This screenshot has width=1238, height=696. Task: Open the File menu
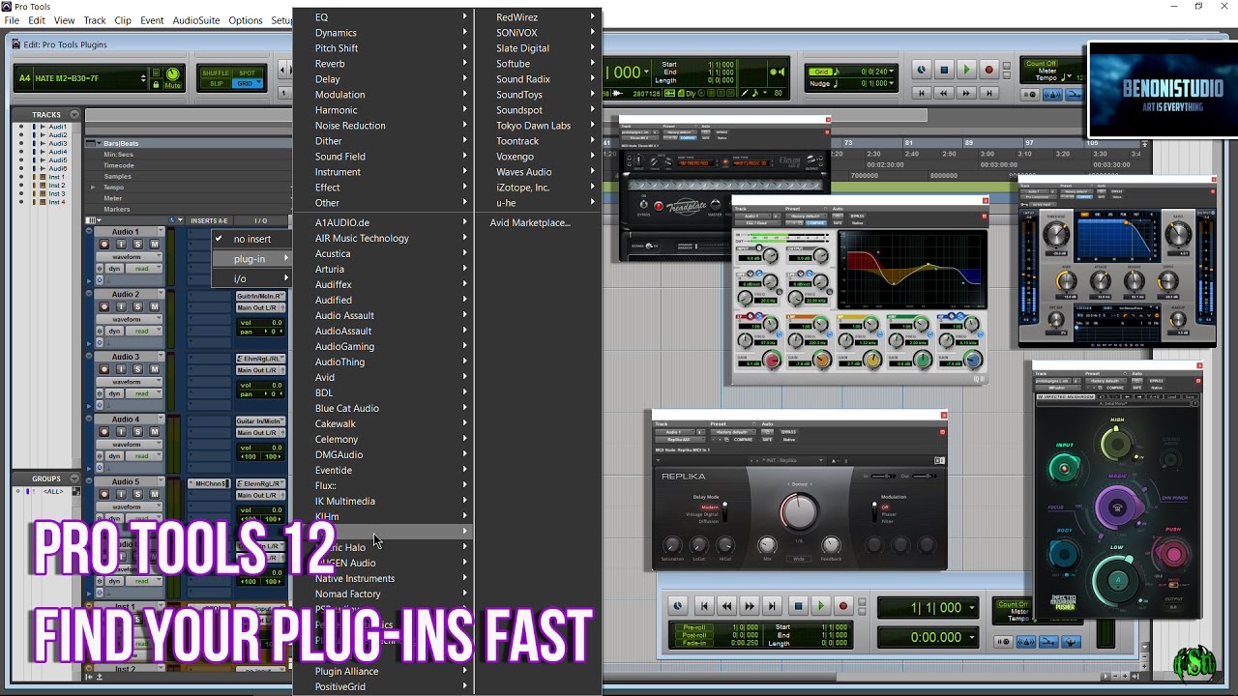(x=12, y=20)
